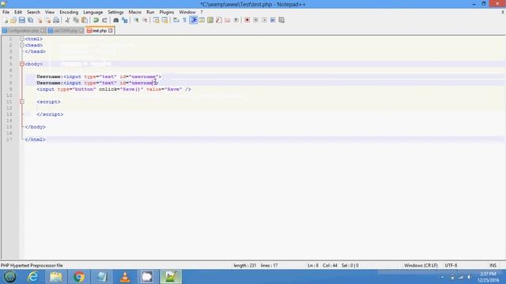Viewport: 506px width, 284px height.
Task: Save the recorded macro icon
Action: coord(281,21)
